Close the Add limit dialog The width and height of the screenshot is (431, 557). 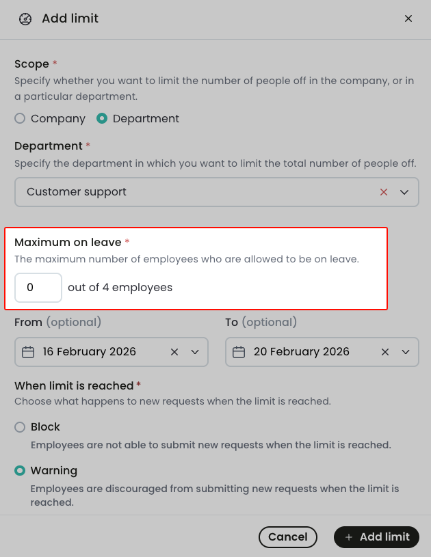(x=408, y=18)
